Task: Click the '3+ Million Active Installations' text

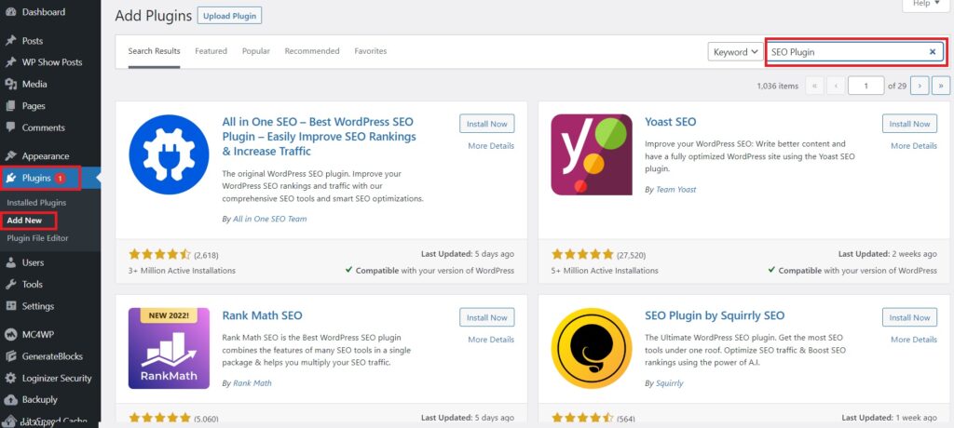Action: [182, 271]
